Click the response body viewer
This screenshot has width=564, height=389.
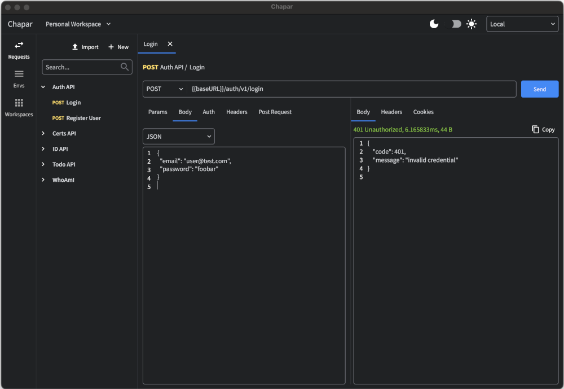[x=456, y=261]
